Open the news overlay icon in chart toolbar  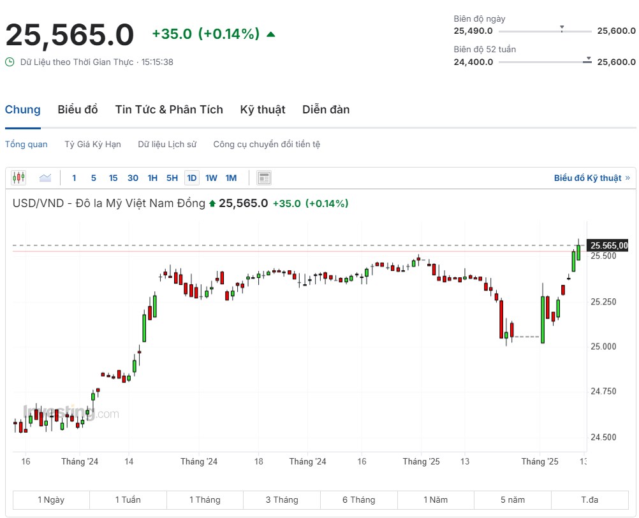pyautogui.click(x=264, y=178)
